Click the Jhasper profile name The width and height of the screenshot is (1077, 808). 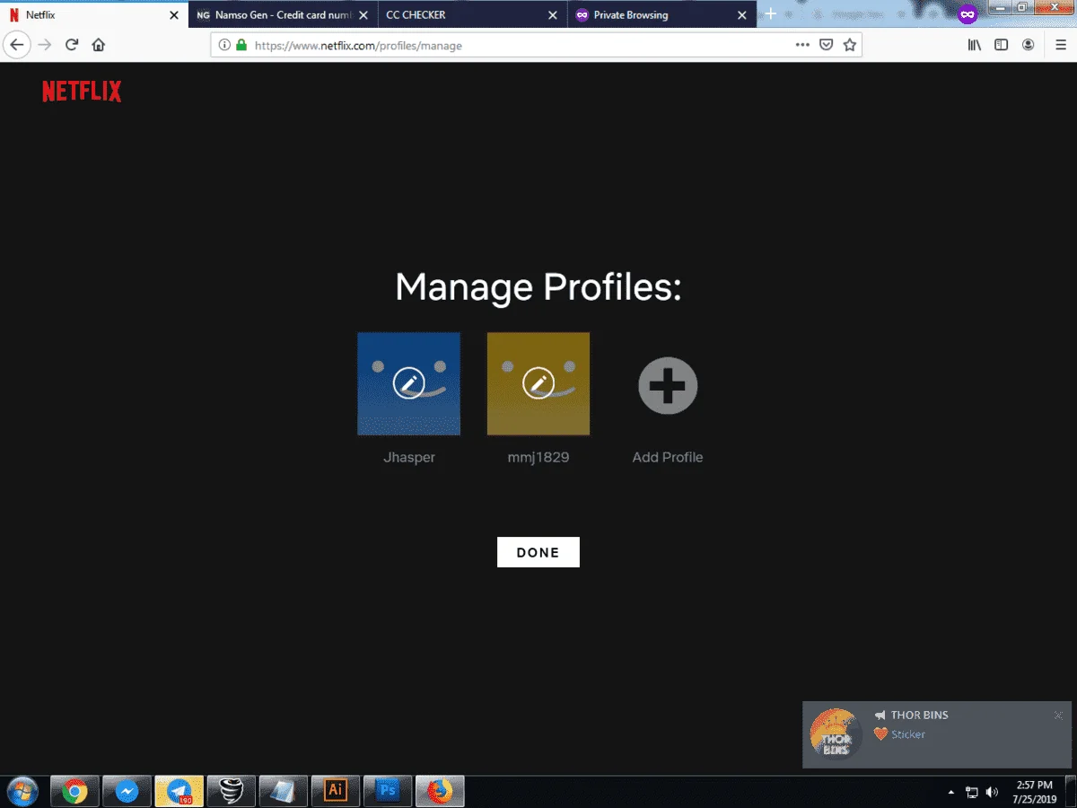click(409, 457)
